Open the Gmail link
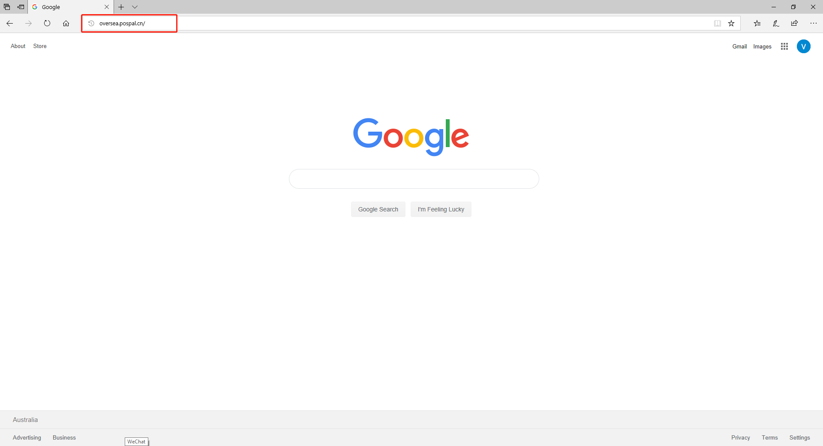Screen dimensions: 823x446 point(739,46)
